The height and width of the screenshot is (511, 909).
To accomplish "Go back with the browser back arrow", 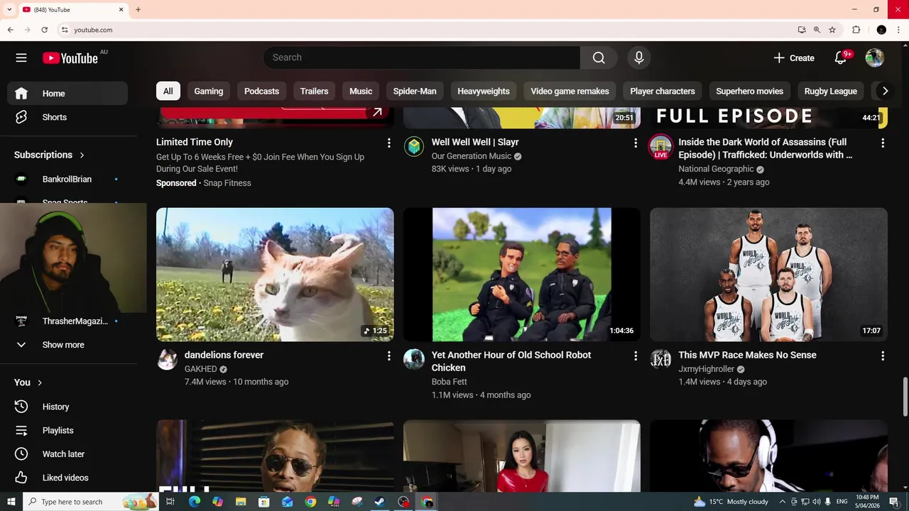I will [x=10, y=30].
